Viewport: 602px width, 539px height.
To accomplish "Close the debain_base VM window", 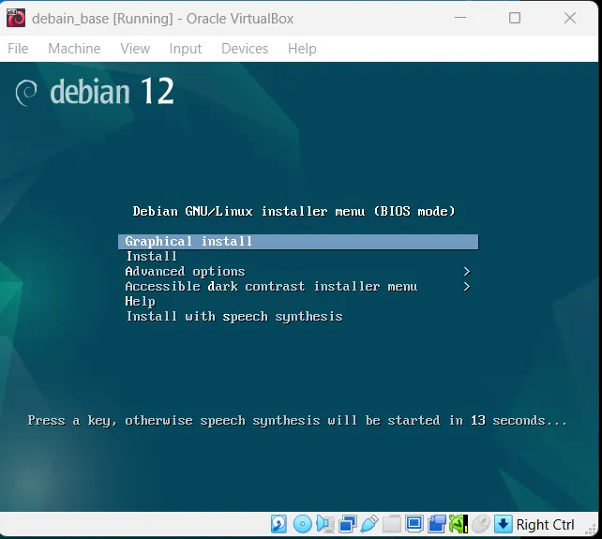I will coord(570,18).
